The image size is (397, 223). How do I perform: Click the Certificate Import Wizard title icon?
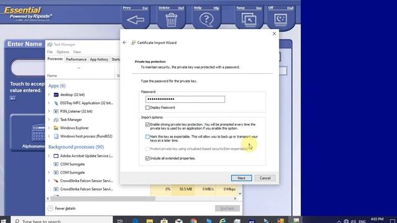point(133,43)
